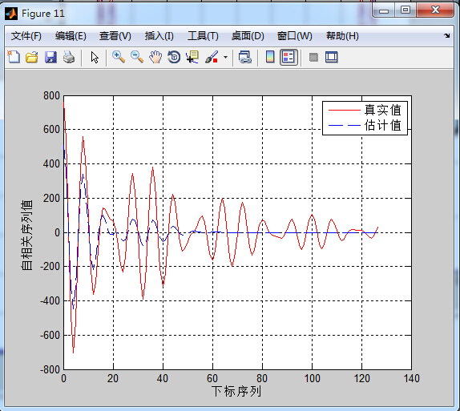Open the 工具(T) menu
The image size is (460, 411).
[x=203, y=36]
